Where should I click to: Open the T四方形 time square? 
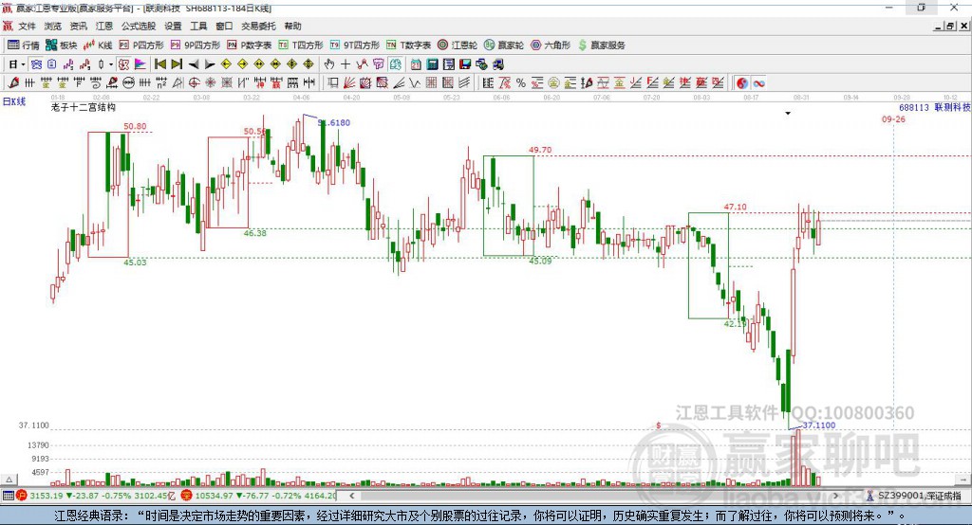point(301,45)
